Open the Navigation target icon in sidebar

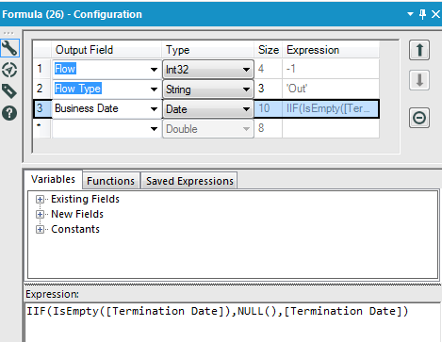coord(9,70)
